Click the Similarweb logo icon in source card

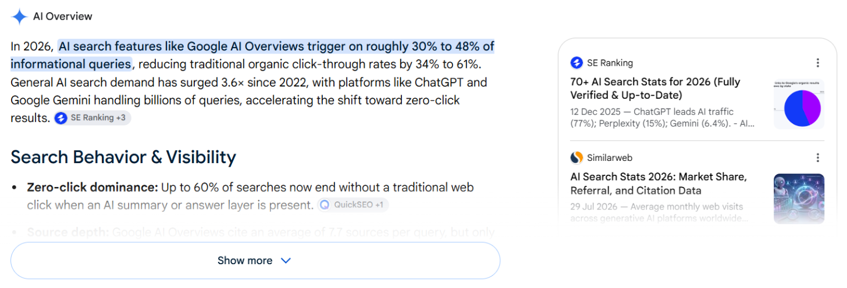[x=576, y=157]
